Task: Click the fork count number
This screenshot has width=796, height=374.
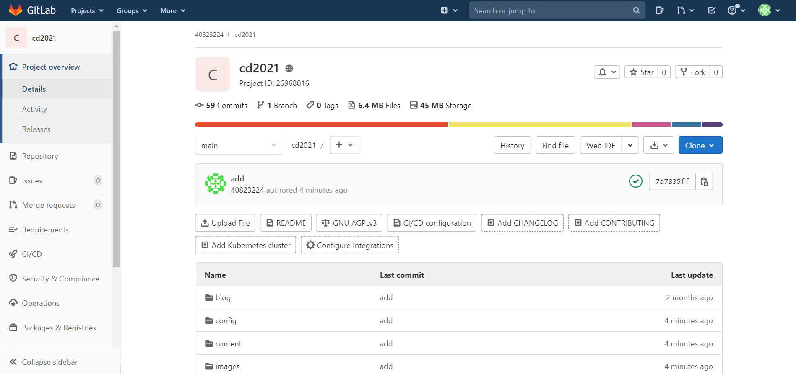Action: click(x=716, y=72)
